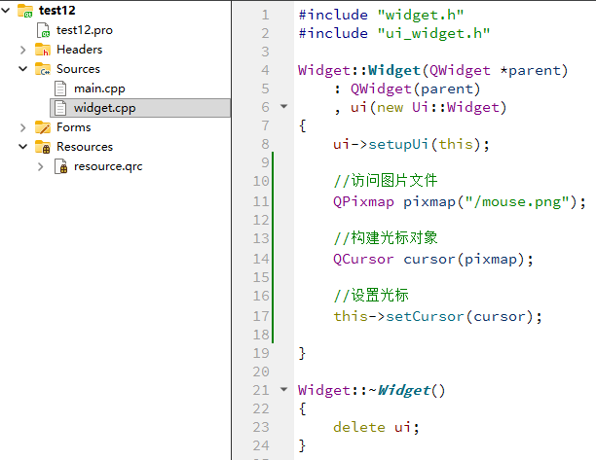Screen dimensions: 596x460
Task: Click QWidget(parent) on line 5
Action: tap(416, 89)
